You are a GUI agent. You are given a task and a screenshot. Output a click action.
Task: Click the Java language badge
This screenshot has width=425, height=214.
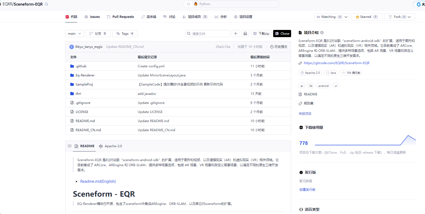pyautogui.click(x=331, y=73)
